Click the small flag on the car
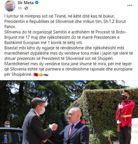The height and width of the screenshot is (144, 138). [6, 139]
